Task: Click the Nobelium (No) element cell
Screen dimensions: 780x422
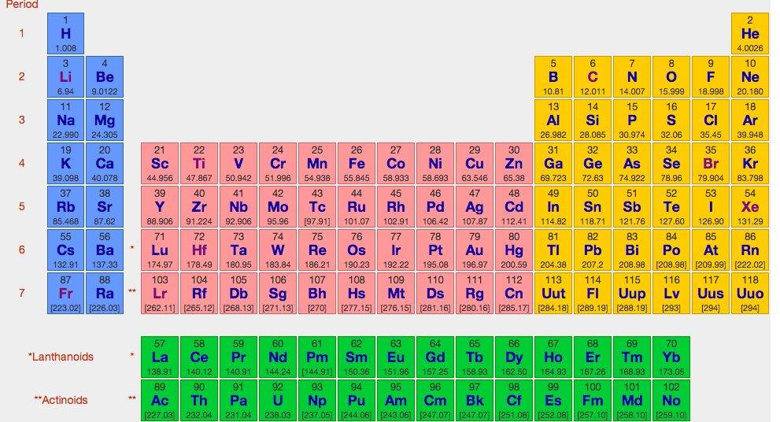Action: click(671, 400)
